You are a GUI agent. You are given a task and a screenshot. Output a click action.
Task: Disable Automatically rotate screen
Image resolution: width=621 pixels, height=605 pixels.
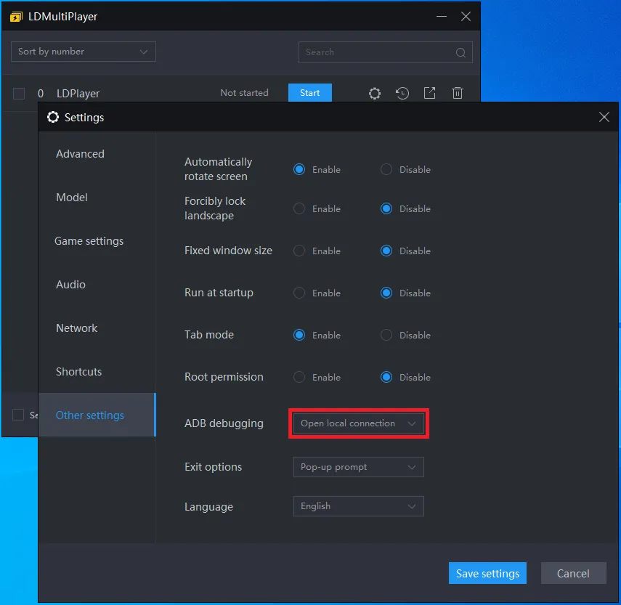pos(386,169)
